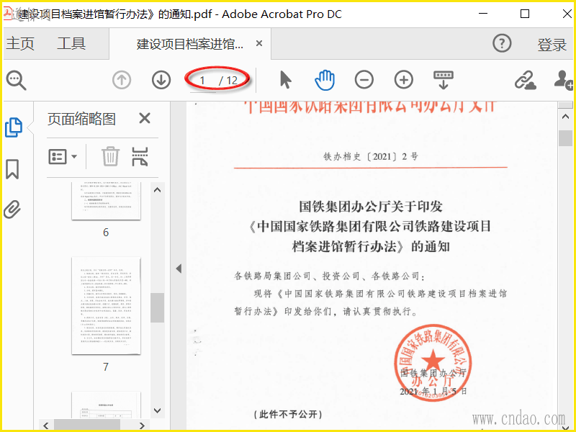Activate the hand pan tool

(325, 80)
